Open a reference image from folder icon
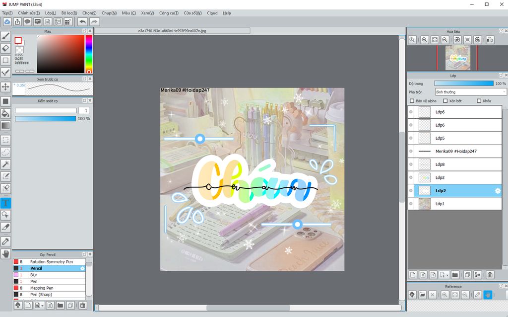Viewport: 508px width, 317px height. (x=422, y=295)
